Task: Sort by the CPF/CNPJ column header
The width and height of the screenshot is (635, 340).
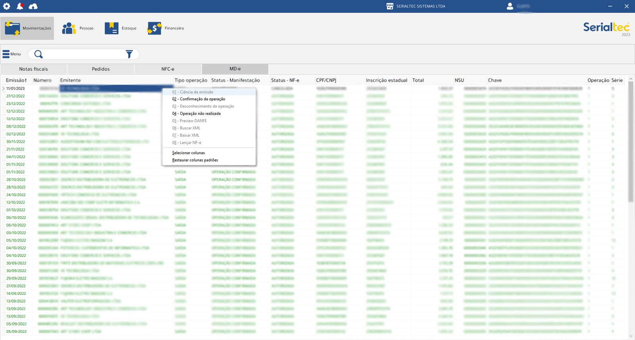Action: click(x=326, y=80)
